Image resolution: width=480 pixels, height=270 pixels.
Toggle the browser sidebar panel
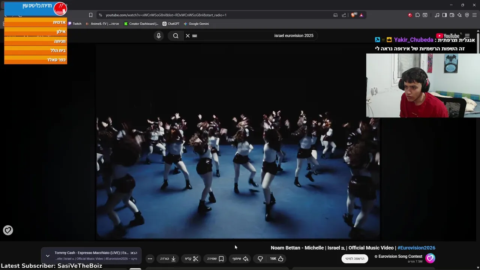tap(444, 15)
